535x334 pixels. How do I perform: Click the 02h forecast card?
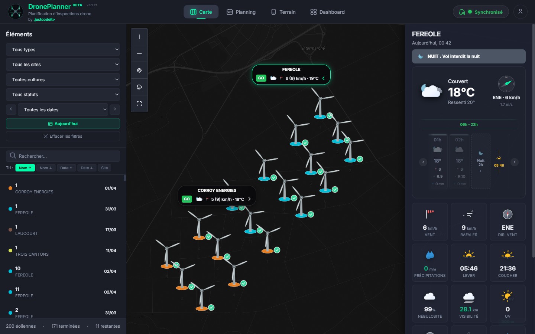tap(460, 161)
